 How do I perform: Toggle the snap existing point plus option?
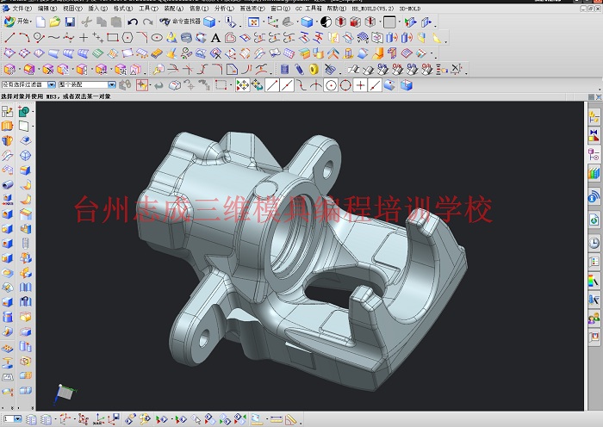[x=360, y=85]
